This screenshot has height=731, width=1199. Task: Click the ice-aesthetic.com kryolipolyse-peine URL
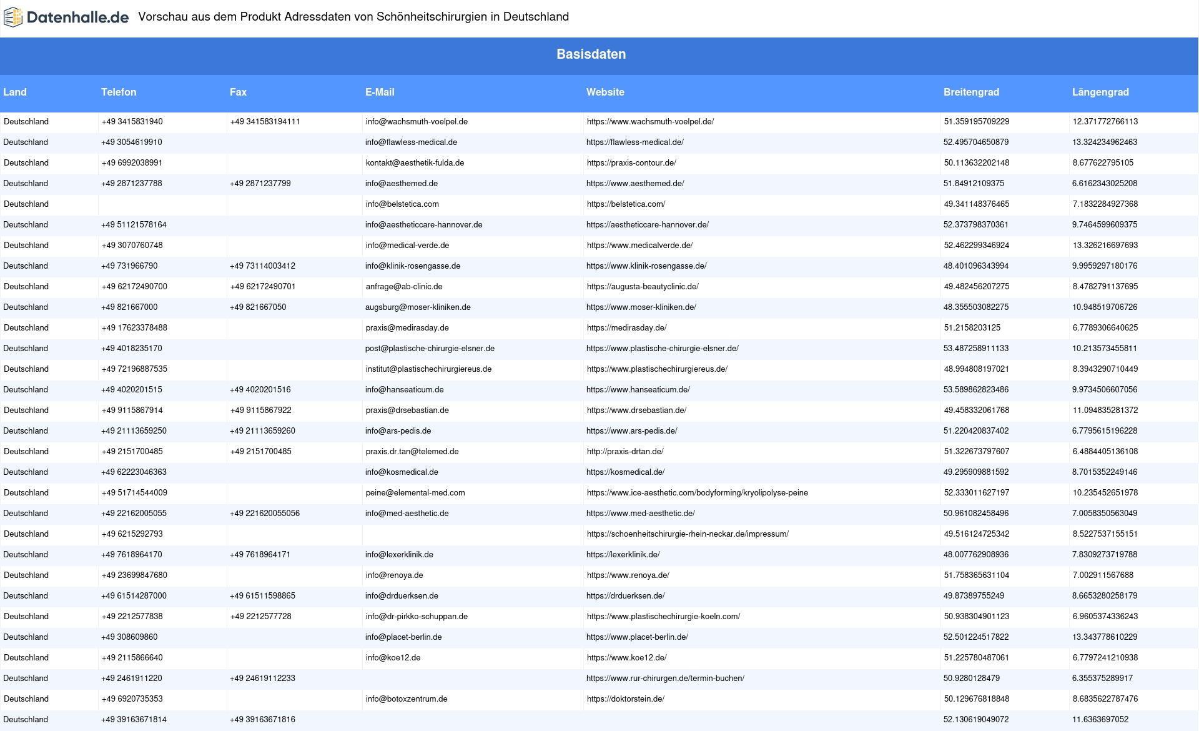(697, 493)
